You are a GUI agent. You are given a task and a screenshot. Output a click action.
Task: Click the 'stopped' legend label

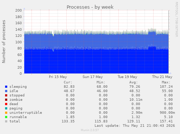coord(17,95)
